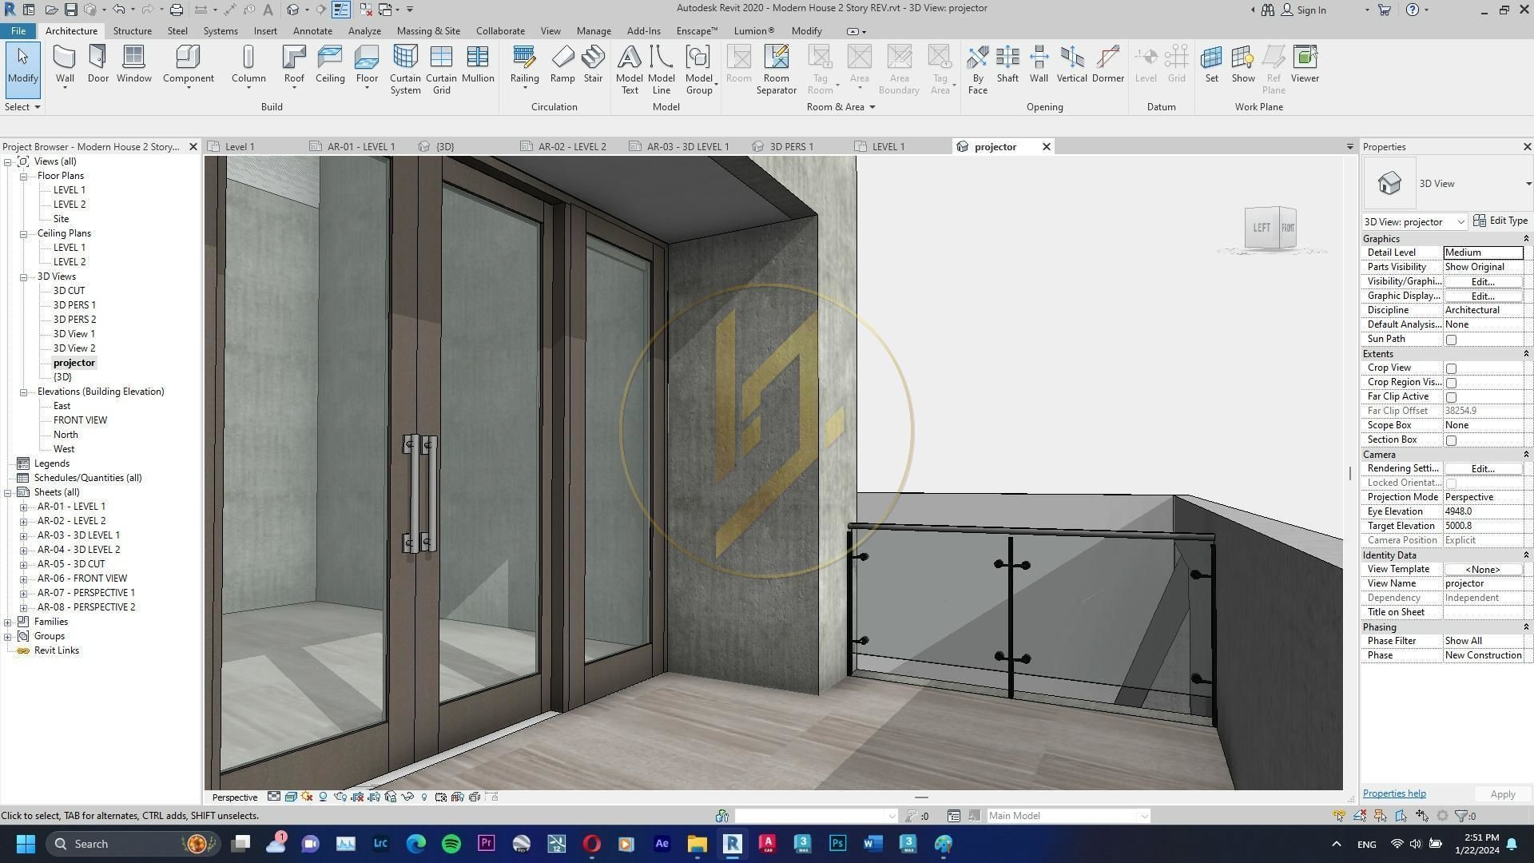
Task: Click the Apply button
Action: pos(1502,794)
